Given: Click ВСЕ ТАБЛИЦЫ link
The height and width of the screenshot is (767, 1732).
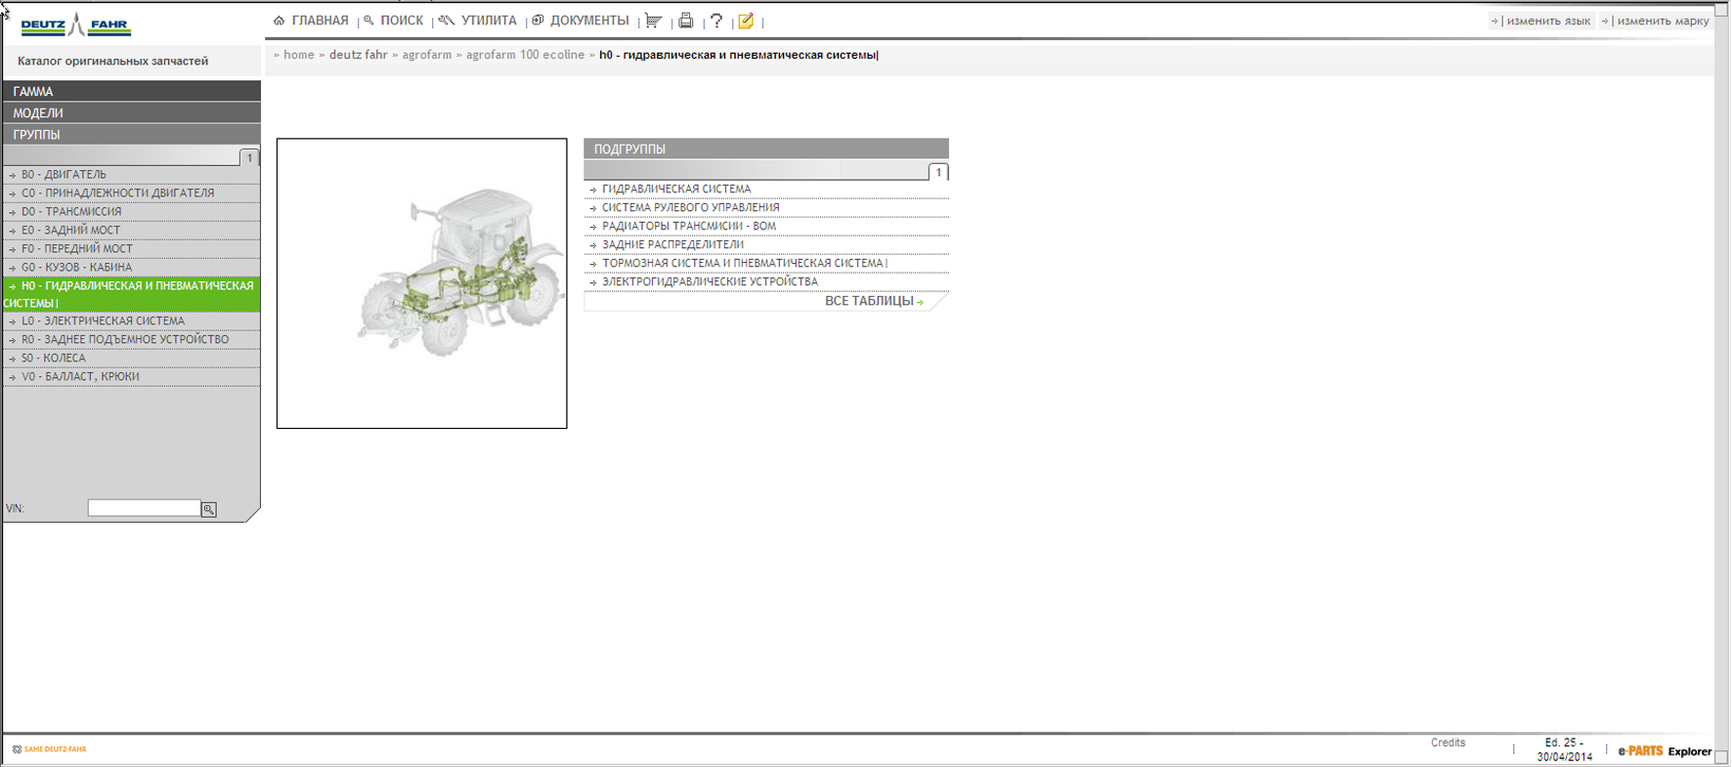Looking at the screenshot, I should [870, 301].
